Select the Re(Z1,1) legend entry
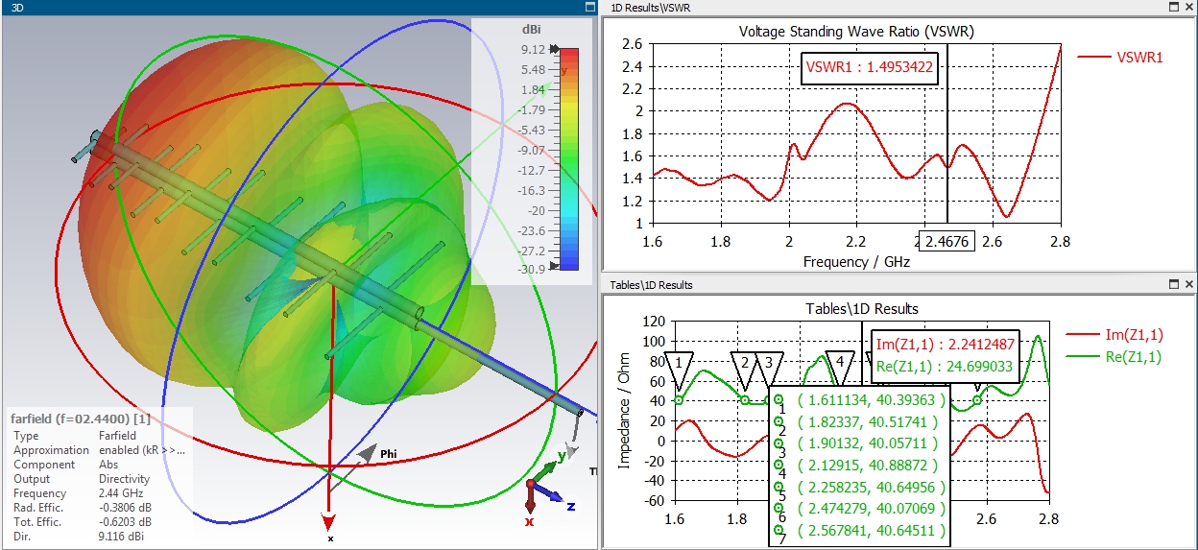The width and height of the screenshot is (1198, 550). click(1114, 357)
